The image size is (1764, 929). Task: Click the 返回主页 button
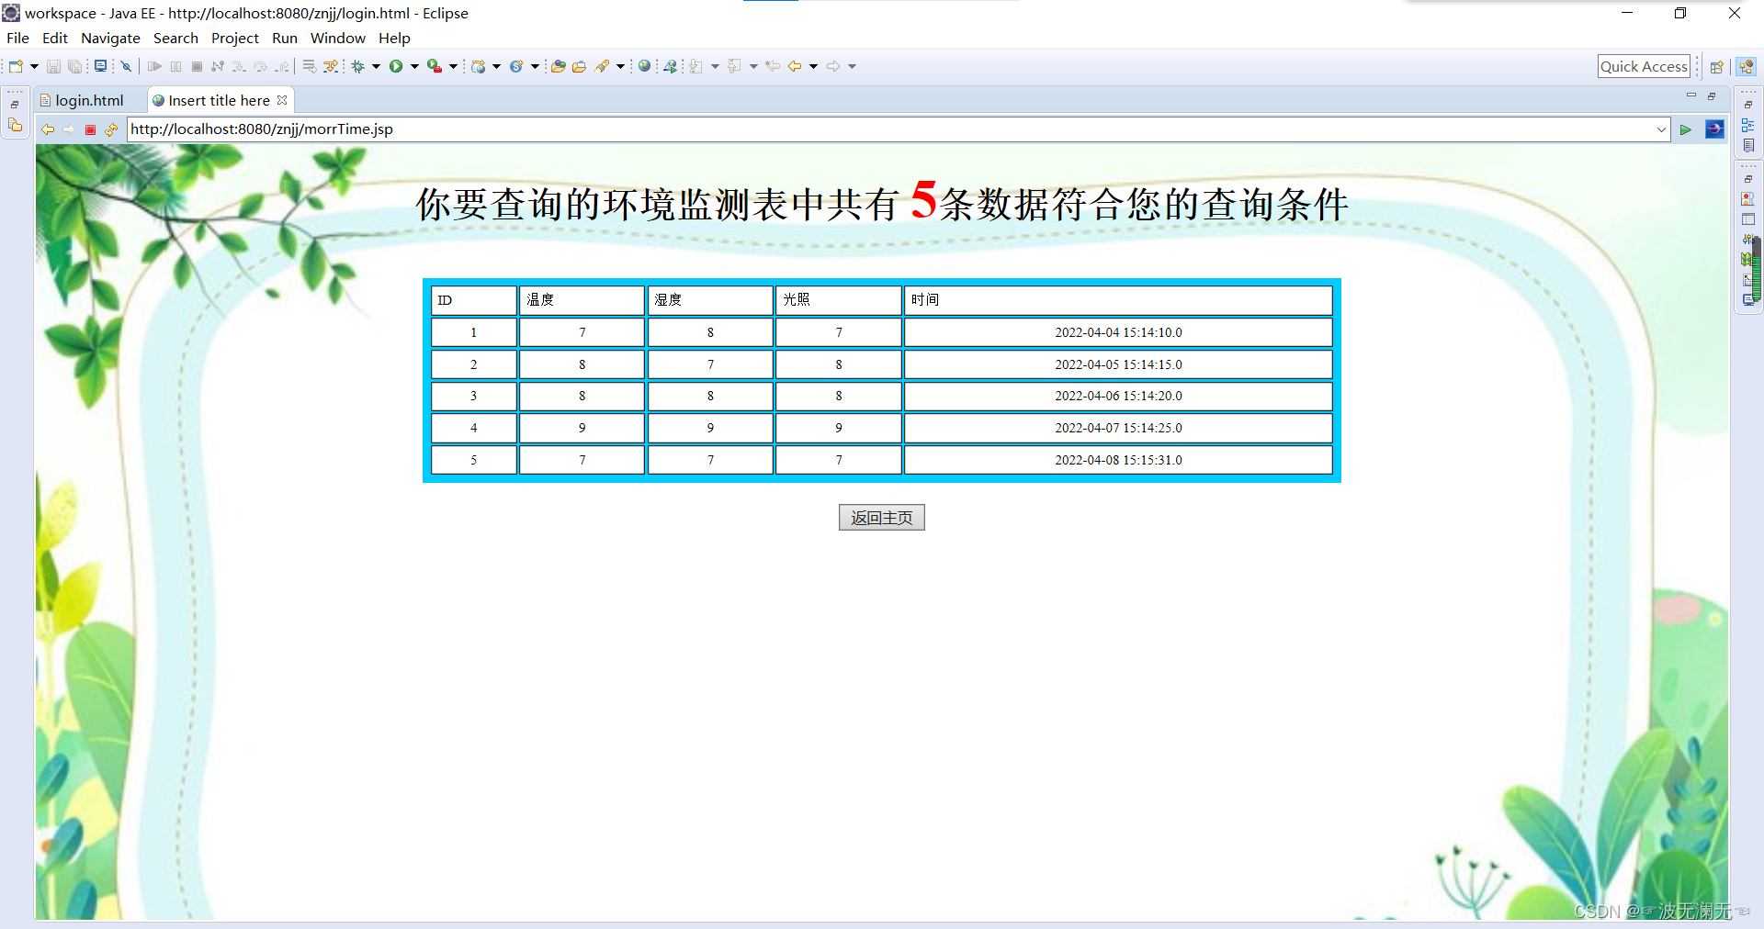pos(881,517)
